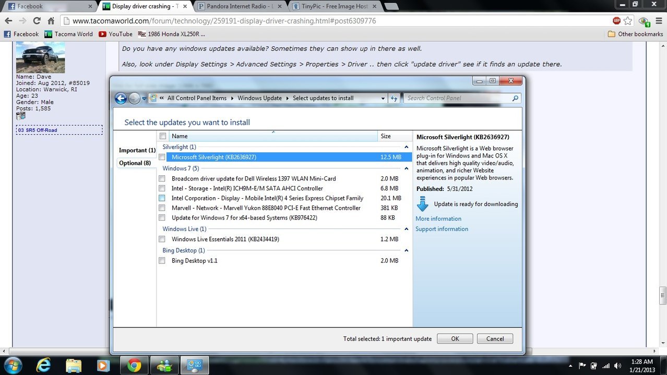This screenshot has height=375, width=667.
Task: Click the camera icon under Dave's profile
Action: [x=21, y=116]
